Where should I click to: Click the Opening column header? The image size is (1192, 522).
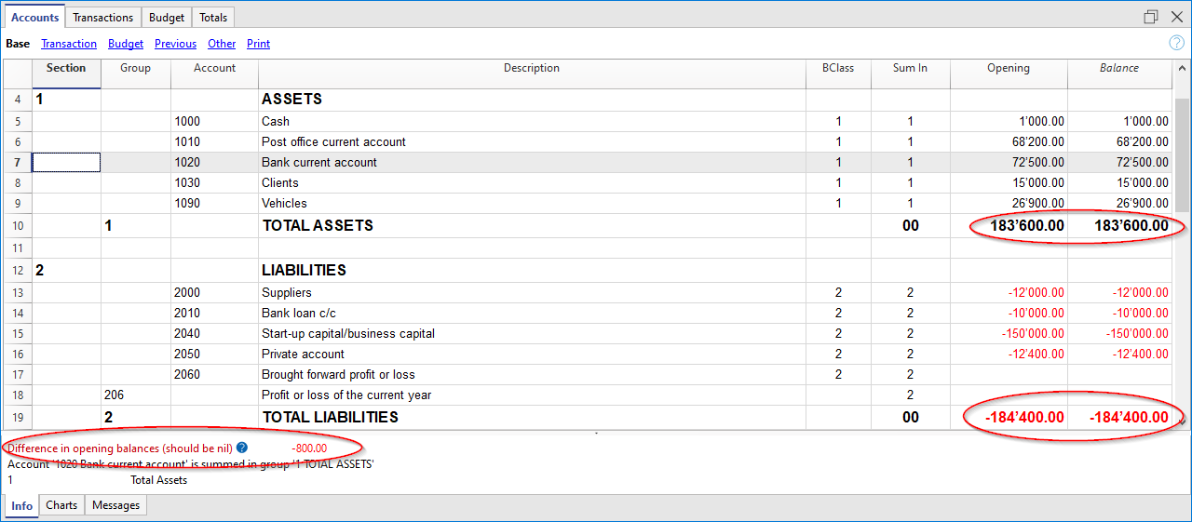[1008, 68]
